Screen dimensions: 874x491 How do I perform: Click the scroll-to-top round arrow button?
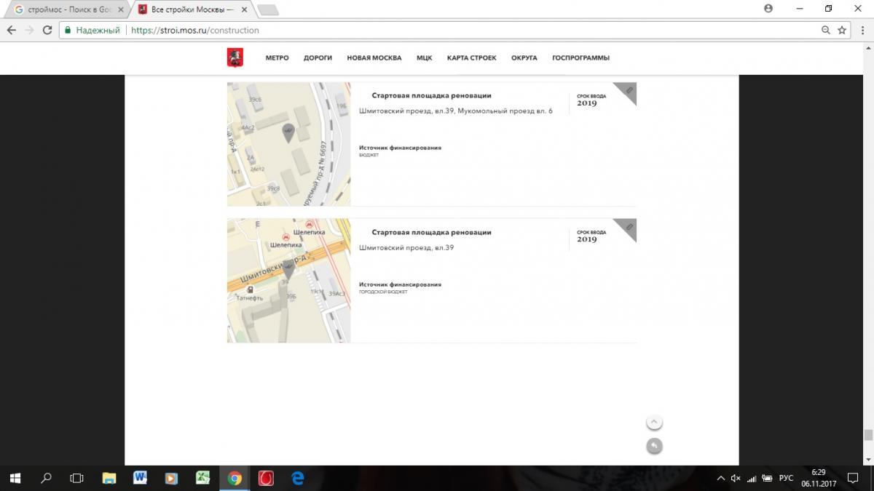click(x=654, y=423)
